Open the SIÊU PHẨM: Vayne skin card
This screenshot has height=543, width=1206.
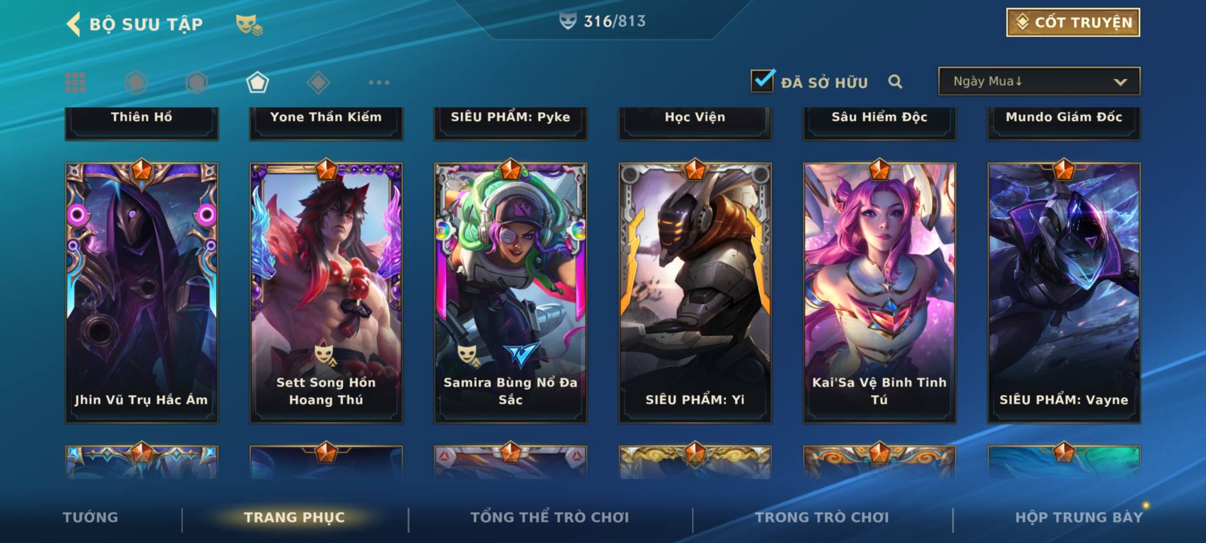pos(1064,293)
